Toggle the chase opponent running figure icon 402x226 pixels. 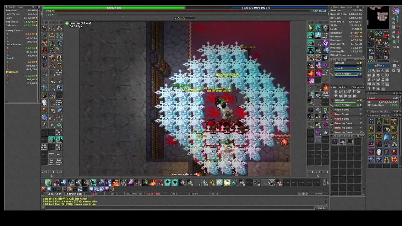[398, 37]
